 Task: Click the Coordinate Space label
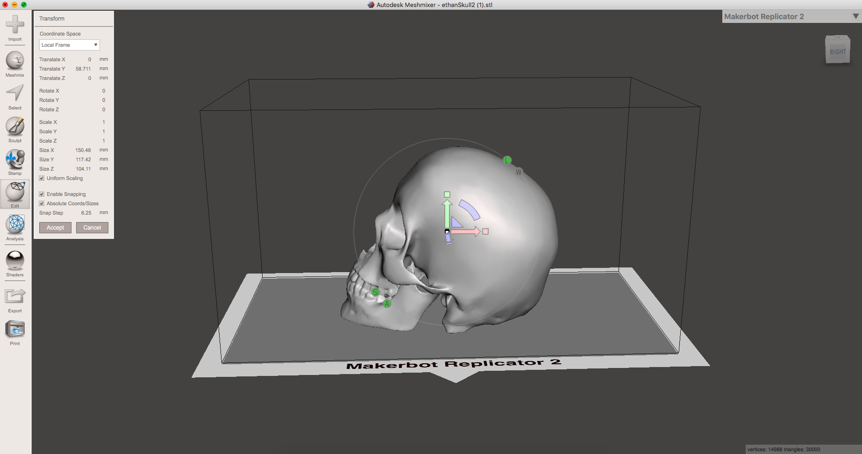[60, 34]
